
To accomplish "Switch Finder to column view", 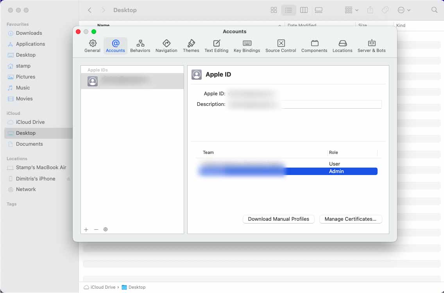I will (304, 10).
